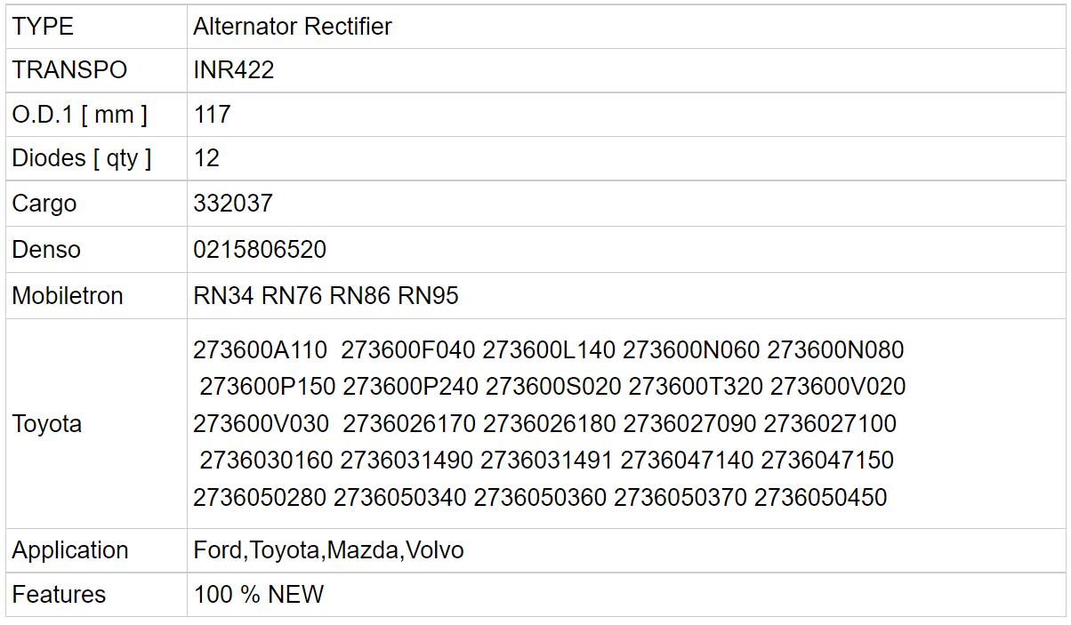The height and width of the screenshot is (625, 1071).
Task: Click the Ford,Toyota,Mazda,Volvo application value
Action: pyautogui.click(x=328, y=550)
